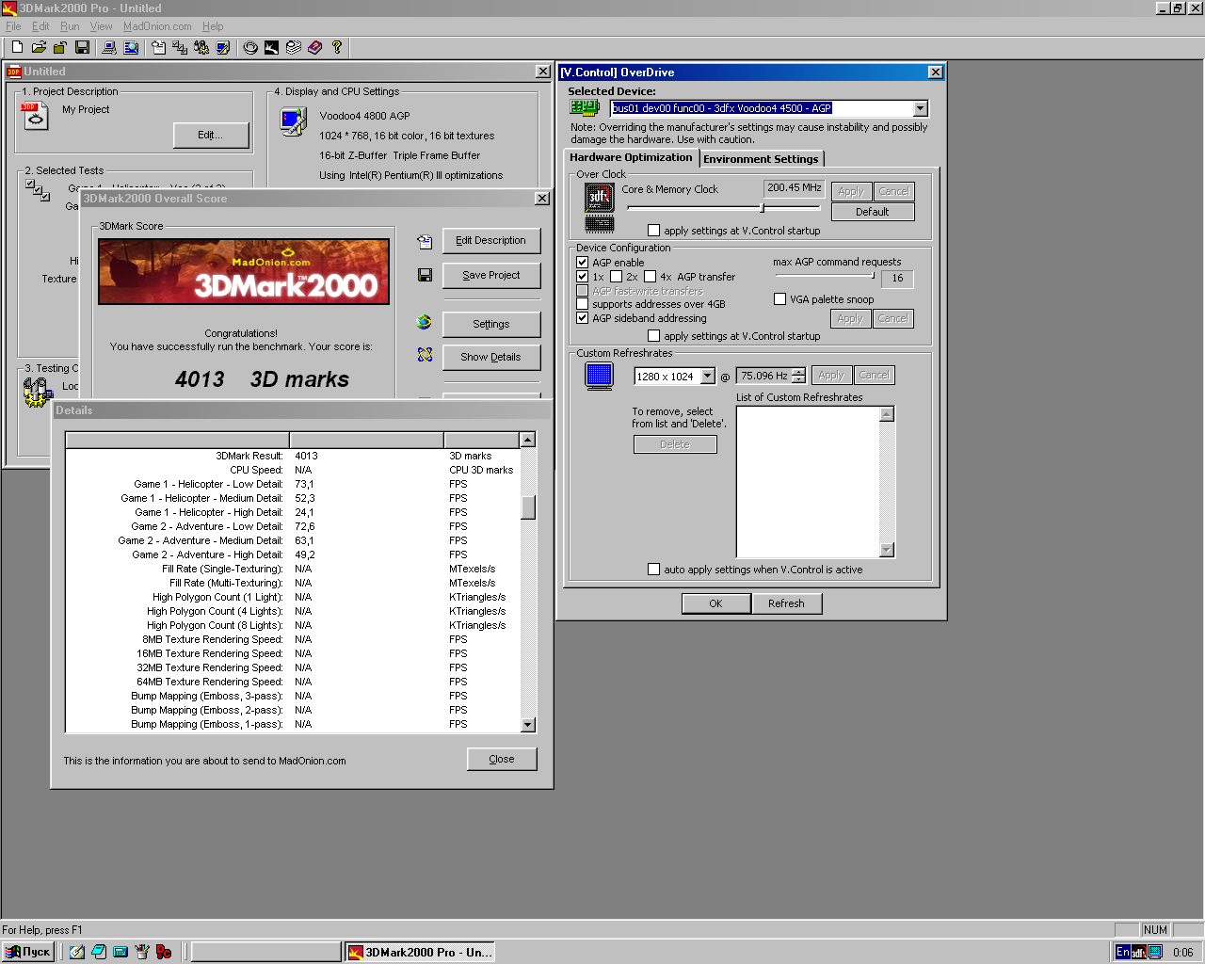The width and height of the screenshot is (1205, 964).
Task: Click the 3DMark2000 Pro taskbar button
Action: (x=419, y=952)
